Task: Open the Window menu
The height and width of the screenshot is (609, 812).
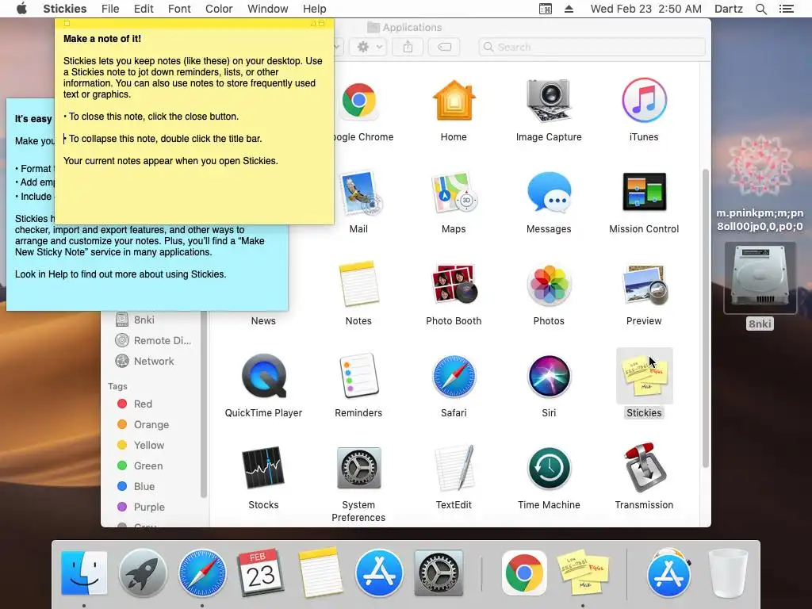Action: pos(268,9)
